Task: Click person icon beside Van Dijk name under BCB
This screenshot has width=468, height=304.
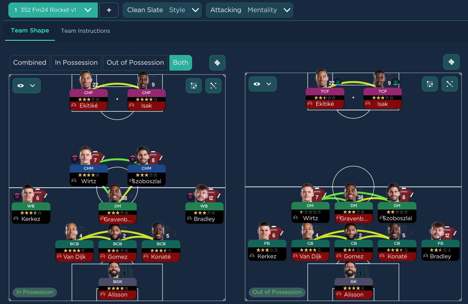Action: click(x=60, y=257)
